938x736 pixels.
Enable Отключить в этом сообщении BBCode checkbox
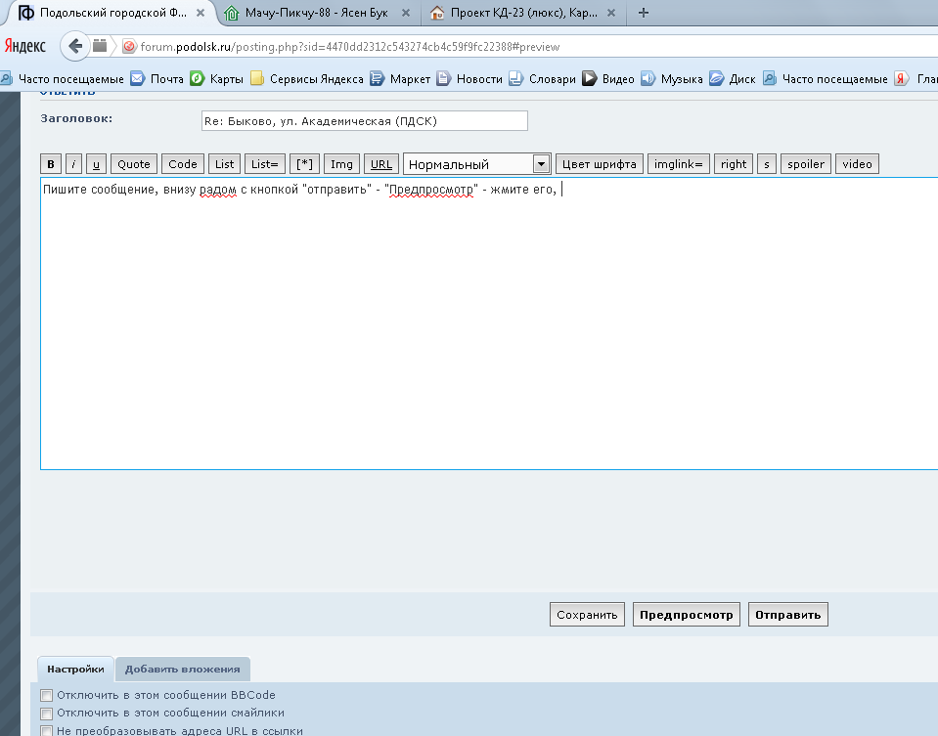[x=46, y=695]
